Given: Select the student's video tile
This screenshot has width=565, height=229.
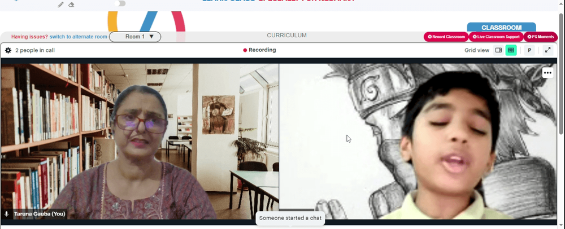Looking at the screenshot, I should coord(418,141).
